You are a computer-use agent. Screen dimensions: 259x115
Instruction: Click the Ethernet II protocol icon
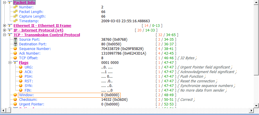tap(10, 25)
